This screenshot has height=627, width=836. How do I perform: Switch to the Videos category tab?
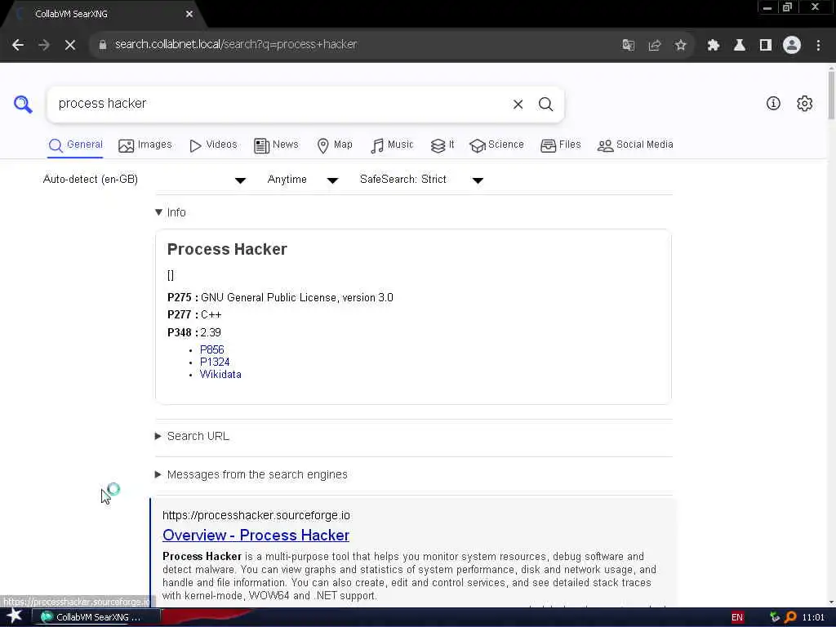point(213,145)
